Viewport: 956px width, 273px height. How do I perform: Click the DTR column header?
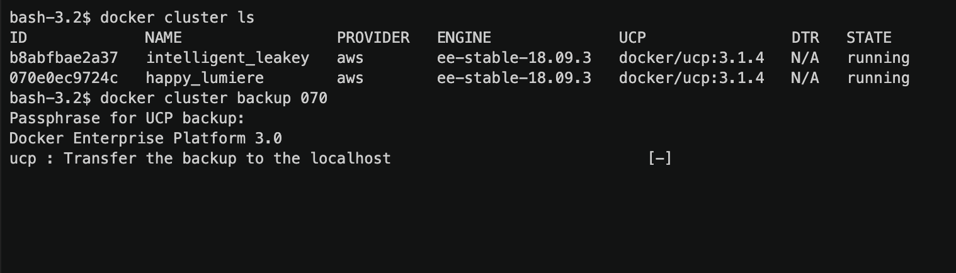coord(805,38)
